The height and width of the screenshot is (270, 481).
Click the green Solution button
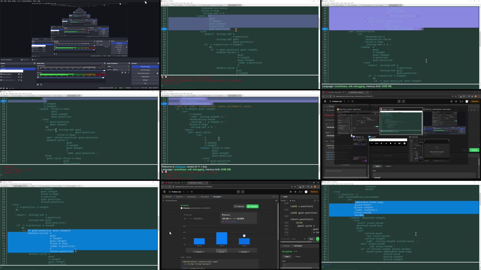point(252,206)
